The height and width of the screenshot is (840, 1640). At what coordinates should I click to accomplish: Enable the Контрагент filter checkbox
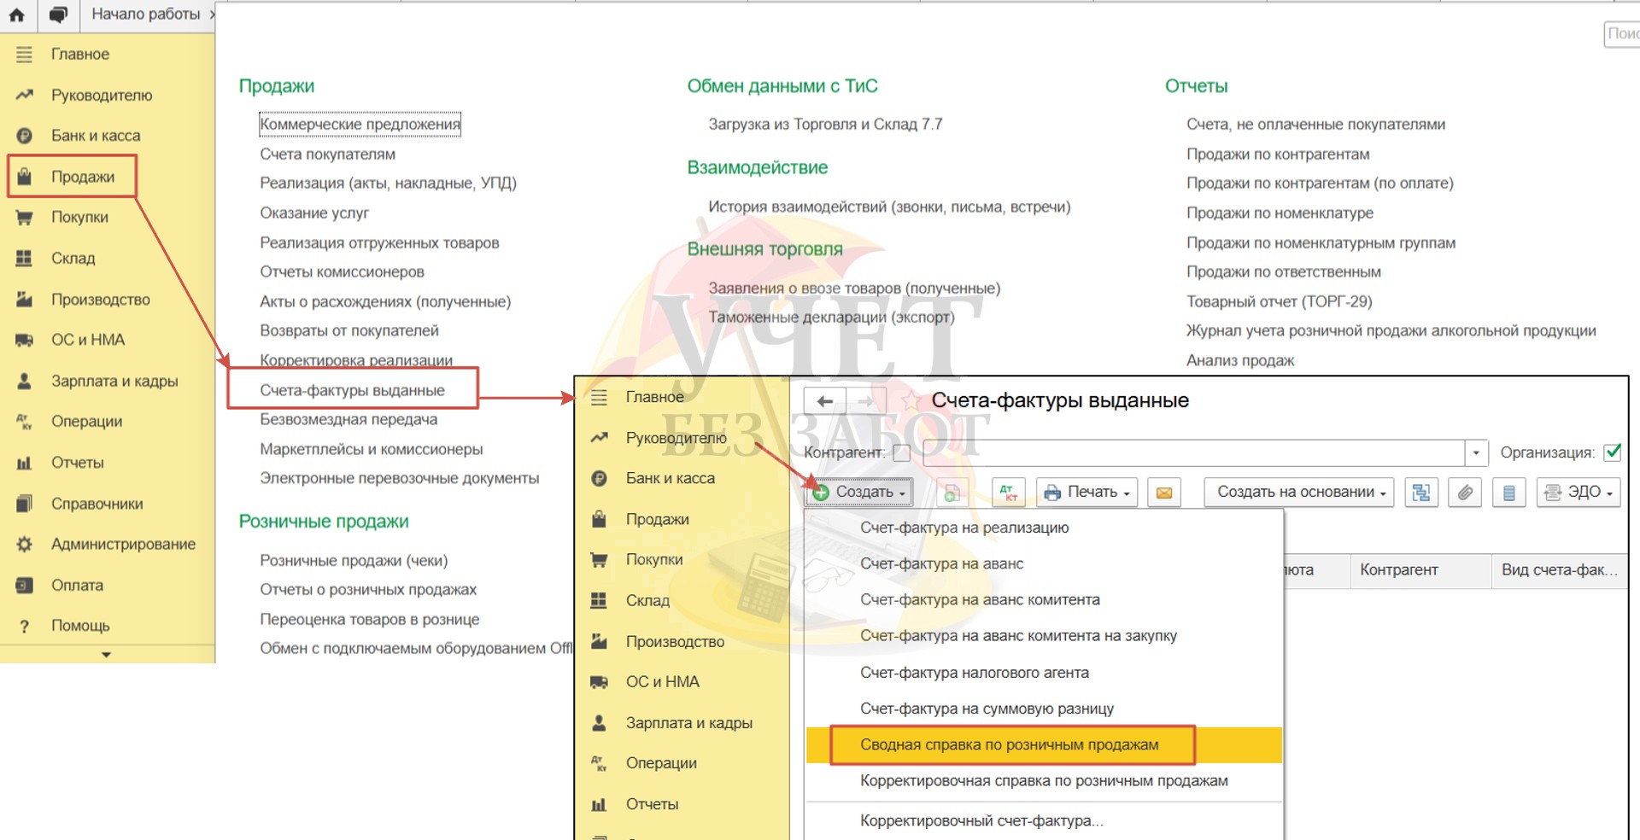(x=901, y=452)
